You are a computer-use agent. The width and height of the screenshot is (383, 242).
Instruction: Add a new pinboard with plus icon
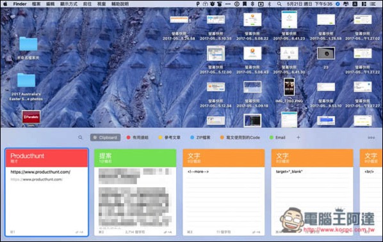pyautogui.click(x=298, y=137)
